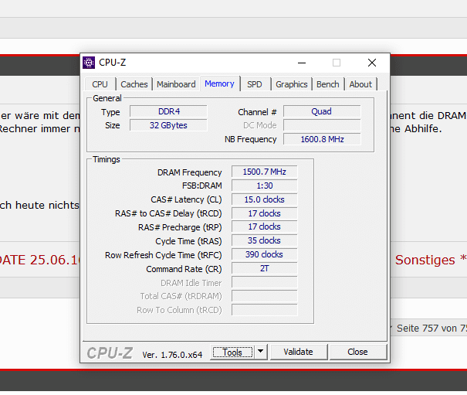Click the 'Cycle Time (tRAS)' label
Viewport: 467px width, 395px height.
(x=188, y=241)
